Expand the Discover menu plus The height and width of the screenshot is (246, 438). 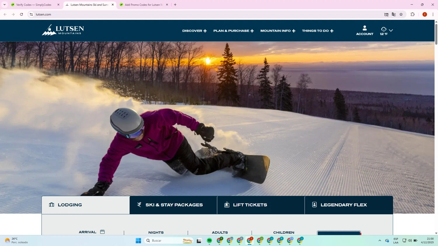pyautogui.click(x=205, y=31)
